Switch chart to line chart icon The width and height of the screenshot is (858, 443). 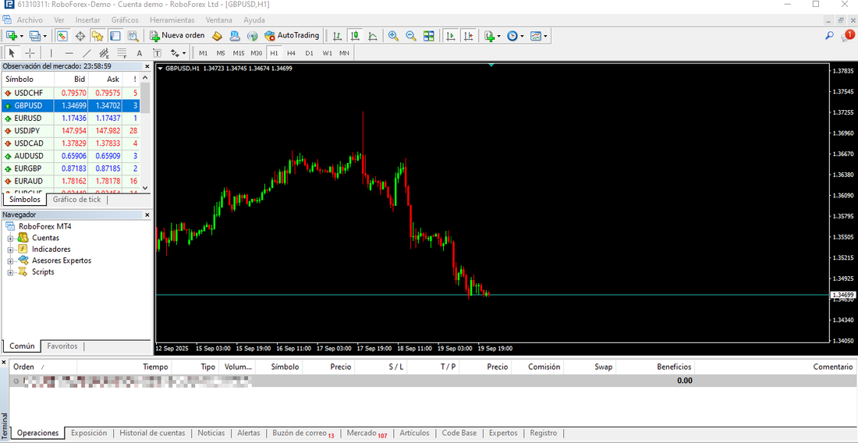(373, 36)
